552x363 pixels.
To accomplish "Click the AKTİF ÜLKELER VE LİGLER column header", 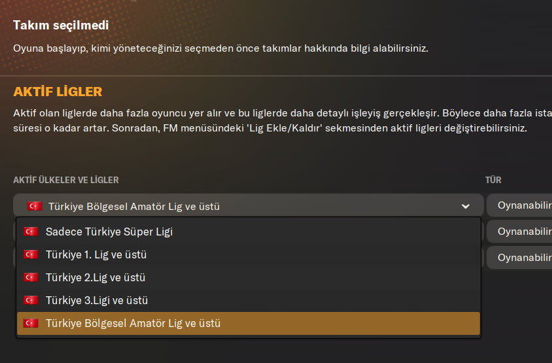I will 66,180.
